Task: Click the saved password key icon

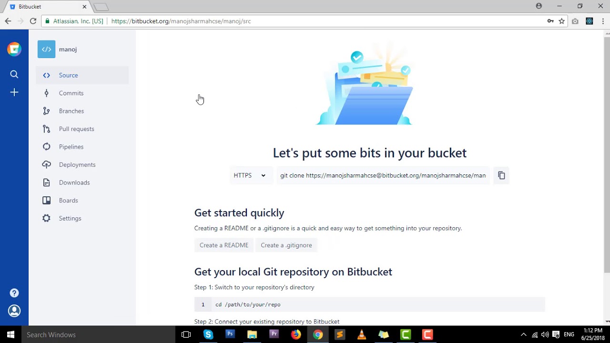Action: (x=550, y=21)
